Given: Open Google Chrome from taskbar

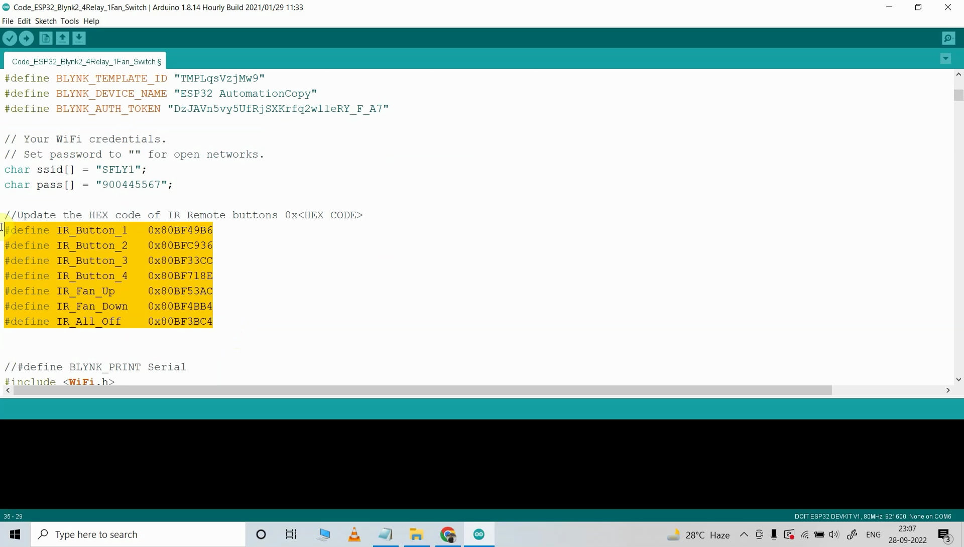Looking at the screenshot, I should tap(448, 534).
